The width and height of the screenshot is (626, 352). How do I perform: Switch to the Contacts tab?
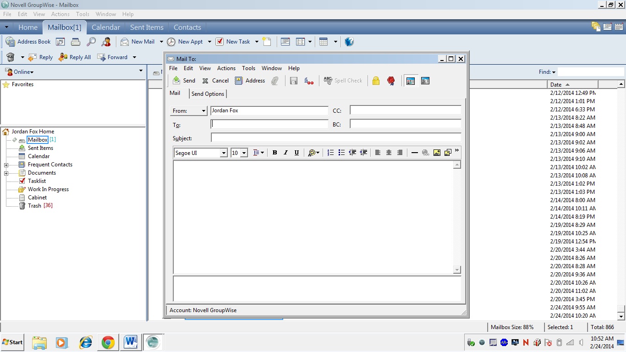(x=187, y=27)
